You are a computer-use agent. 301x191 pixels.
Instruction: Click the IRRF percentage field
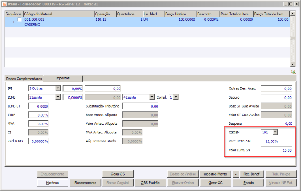[x=38, y=115]
